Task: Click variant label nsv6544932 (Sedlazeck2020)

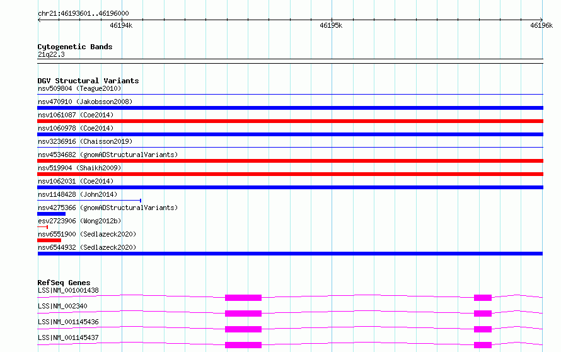Action: [x=87, y=247]
